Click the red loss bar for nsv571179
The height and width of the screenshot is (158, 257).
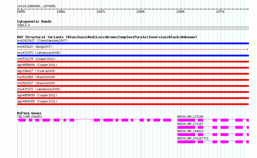(133, 62)
